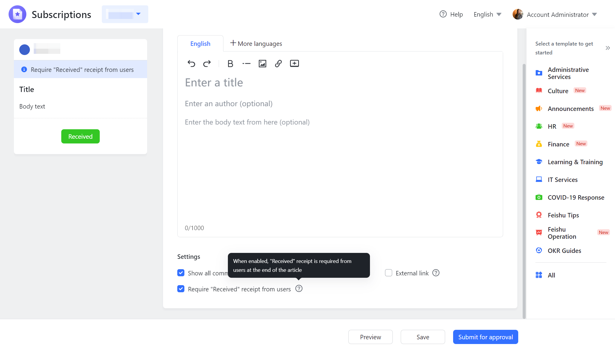Click the HR template icon in the sidebar
The image size is (615, 352).
click(539, 126)
